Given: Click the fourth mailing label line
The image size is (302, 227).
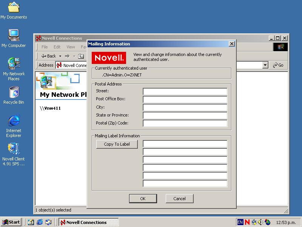Looking at the screenshot, I should 185,168.
